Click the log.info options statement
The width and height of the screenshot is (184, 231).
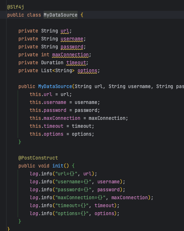click(x=74, y=214)
